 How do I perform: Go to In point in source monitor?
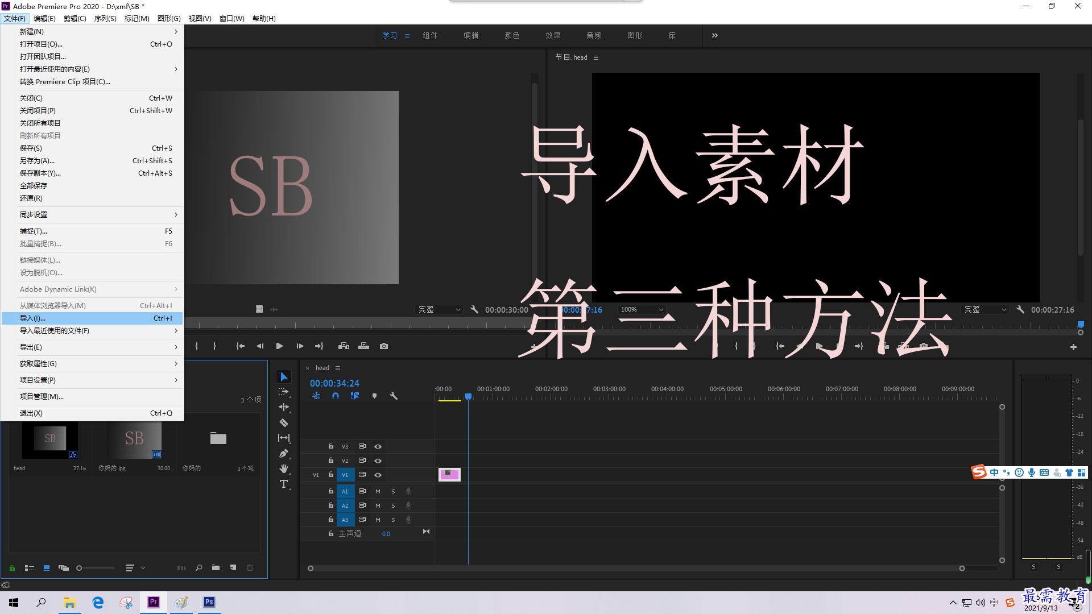coord(241,346)
